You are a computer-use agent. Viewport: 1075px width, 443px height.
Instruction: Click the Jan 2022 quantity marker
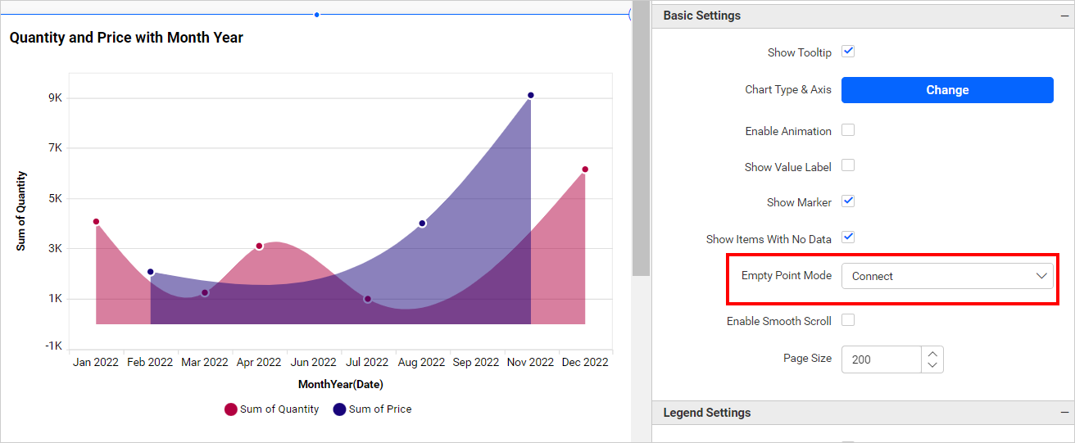(x=96, y=222)
